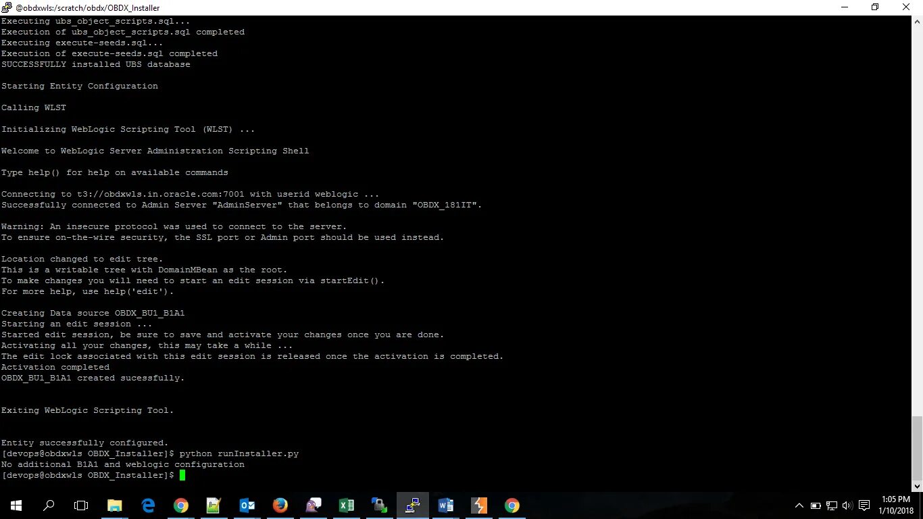Viewport: 923px width, 519px height.
Task: Open Chrome icon beside Edge on taskbar
Action: 181,505
